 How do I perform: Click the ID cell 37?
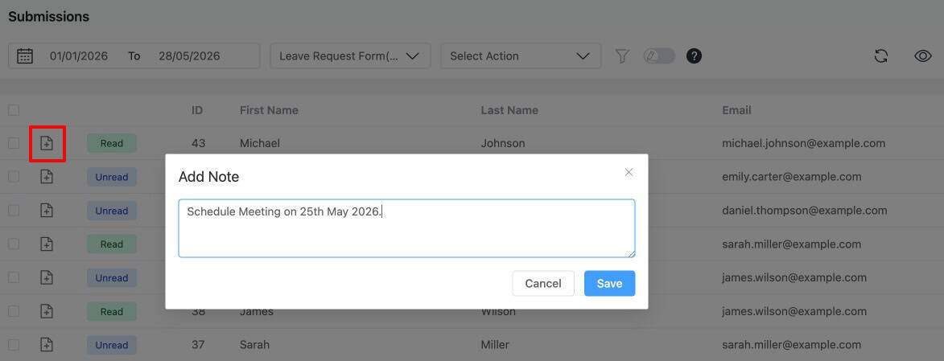coord(198,345)
